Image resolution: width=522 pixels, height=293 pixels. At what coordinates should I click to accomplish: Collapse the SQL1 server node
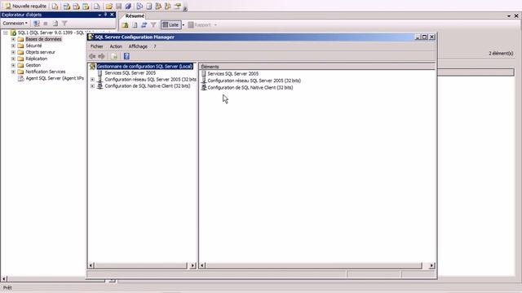tap(6, 33)
